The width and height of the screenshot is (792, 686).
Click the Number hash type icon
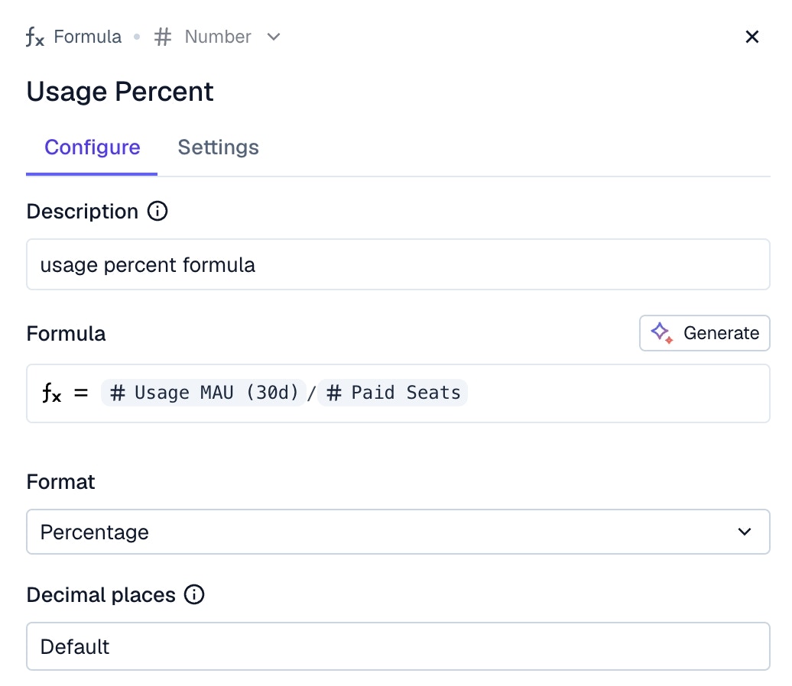coord(163,37)
